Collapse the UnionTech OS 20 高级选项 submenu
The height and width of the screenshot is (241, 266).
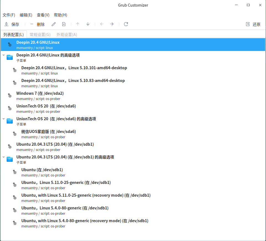[x=4, y=119]
